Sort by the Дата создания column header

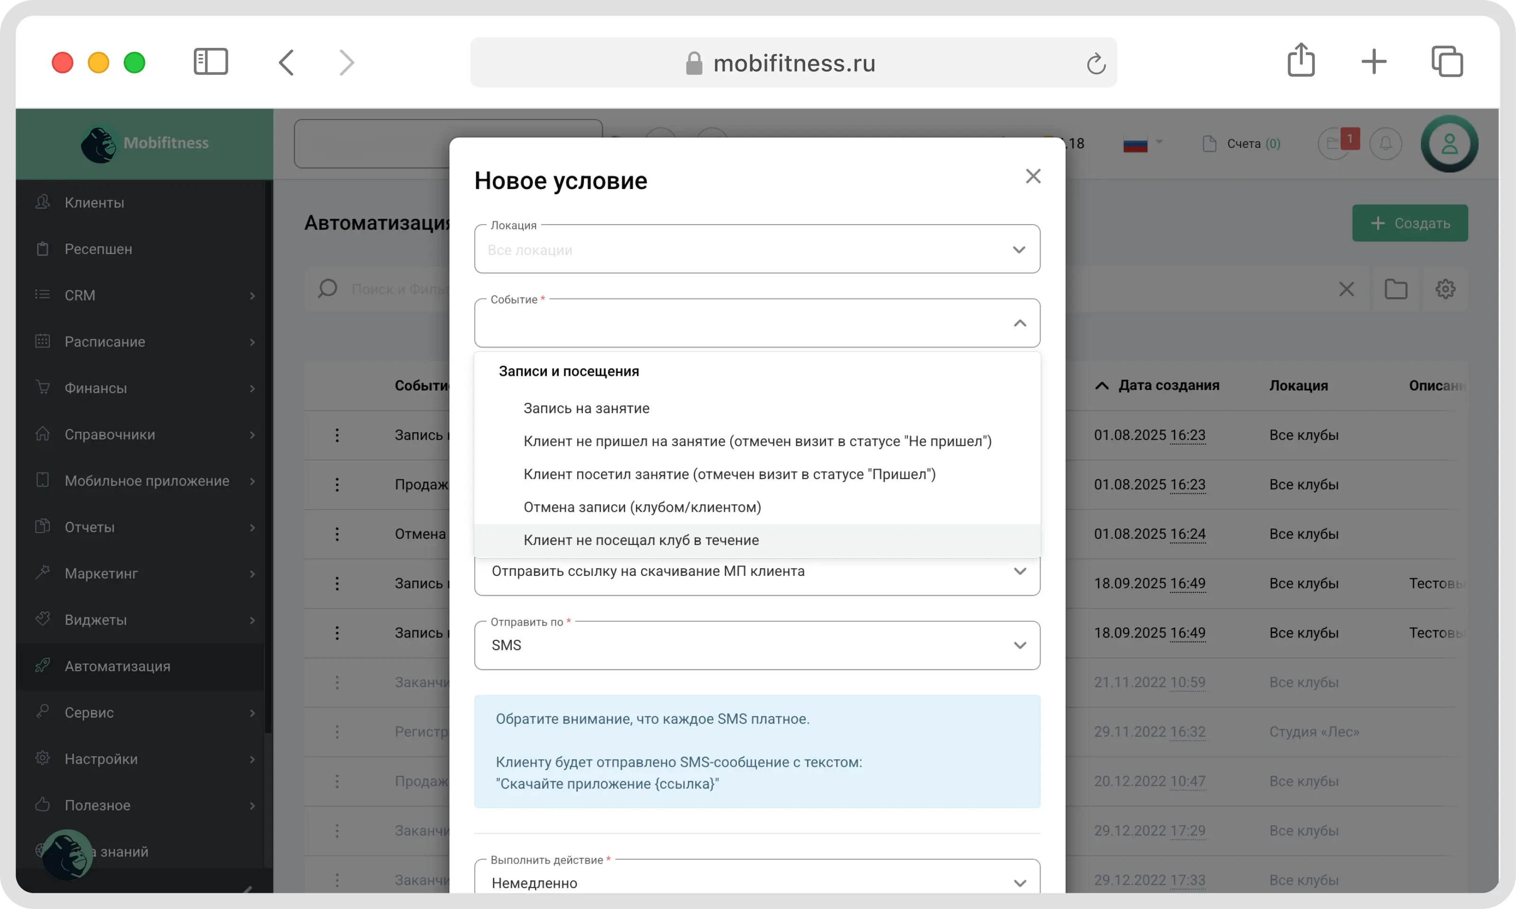point(1168,386)
